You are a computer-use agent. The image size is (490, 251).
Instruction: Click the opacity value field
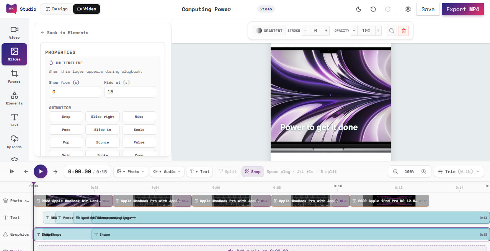point(366,31)
